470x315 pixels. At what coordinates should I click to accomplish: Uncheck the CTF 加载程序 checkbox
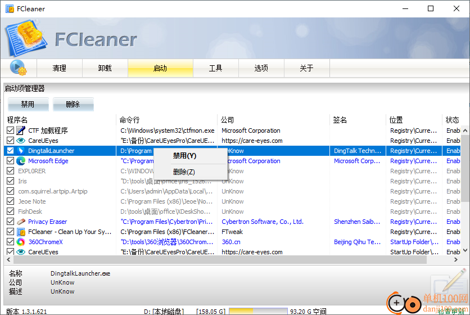coord(10,130)
